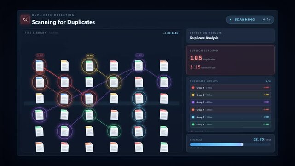This screenshot has width=295, height=166.
Task: Click the blue-circled file with badge above
Action: click(x=139, y=98)
